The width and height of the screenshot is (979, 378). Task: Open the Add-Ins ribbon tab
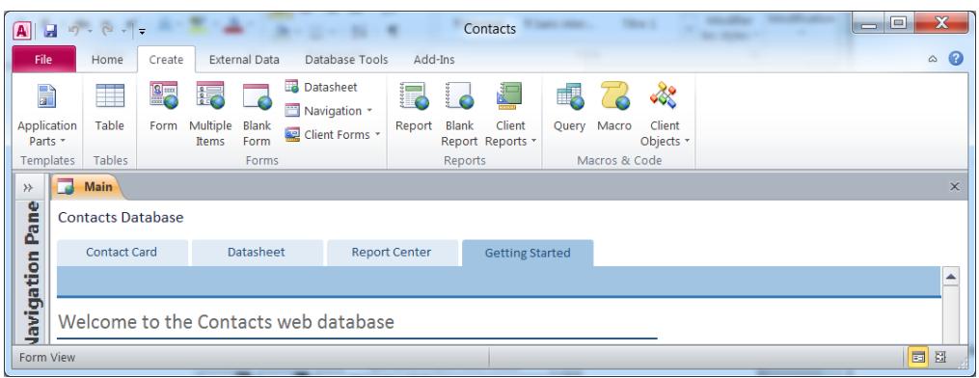tap(434, 60)
